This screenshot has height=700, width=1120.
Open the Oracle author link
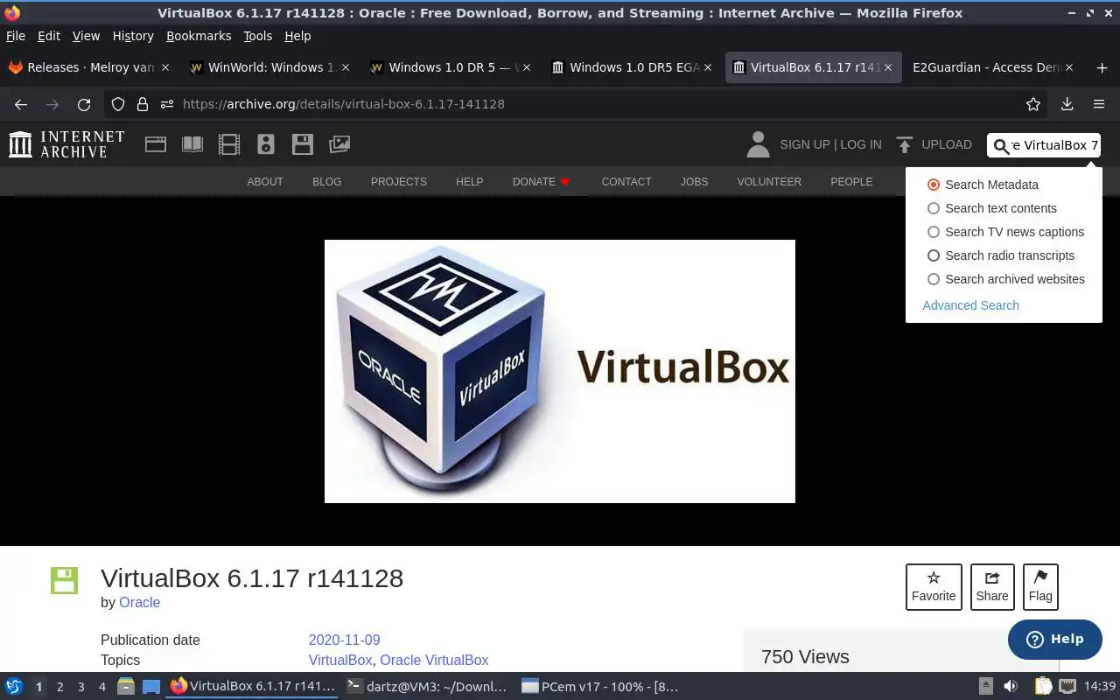tap(140, 602)
